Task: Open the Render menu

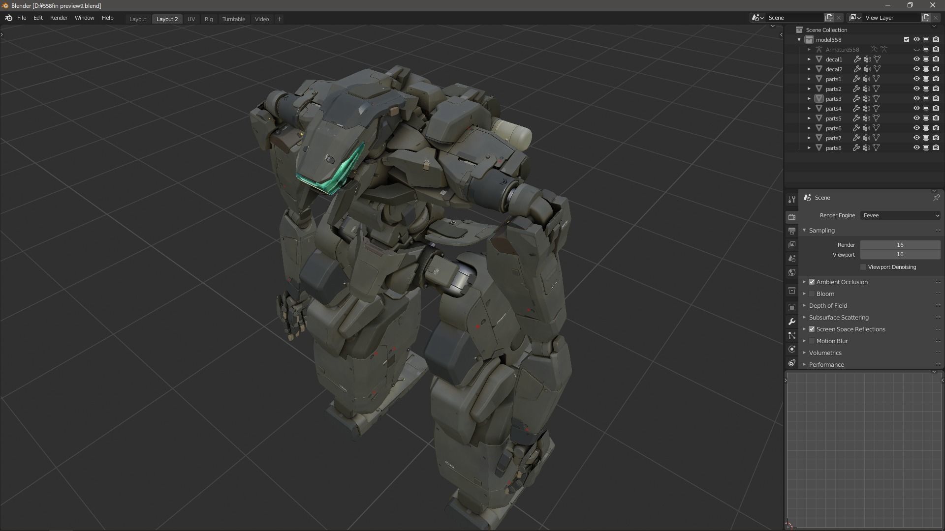Action: click(59, 18)
